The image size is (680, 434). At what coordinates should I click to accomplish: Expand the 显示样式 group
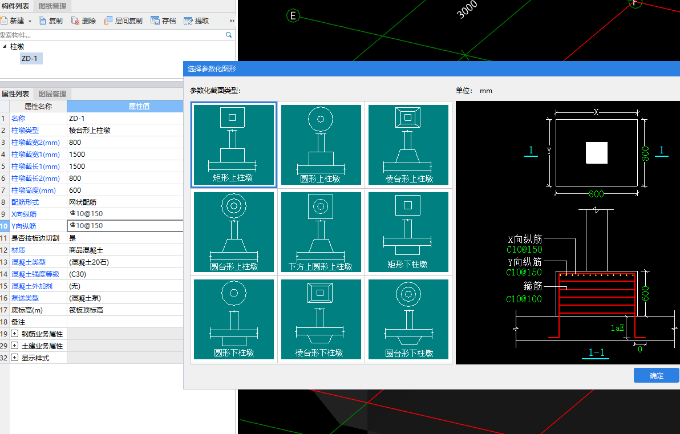(x=15, y=358)
